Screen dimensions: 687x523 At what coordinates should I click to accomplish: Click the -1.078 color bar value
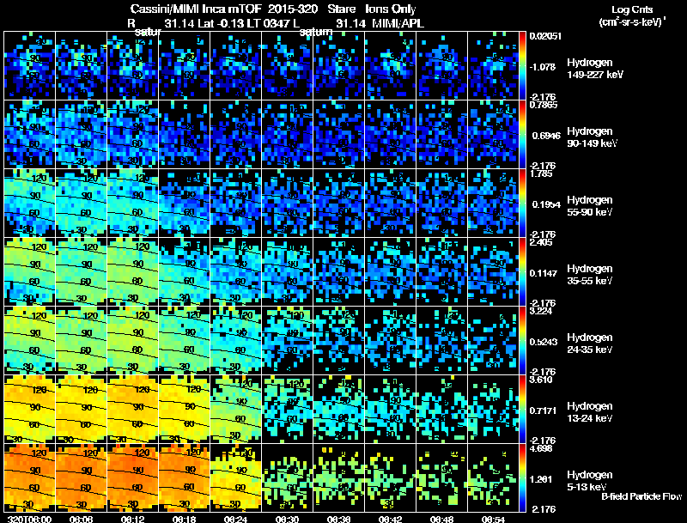pos(543,67)
